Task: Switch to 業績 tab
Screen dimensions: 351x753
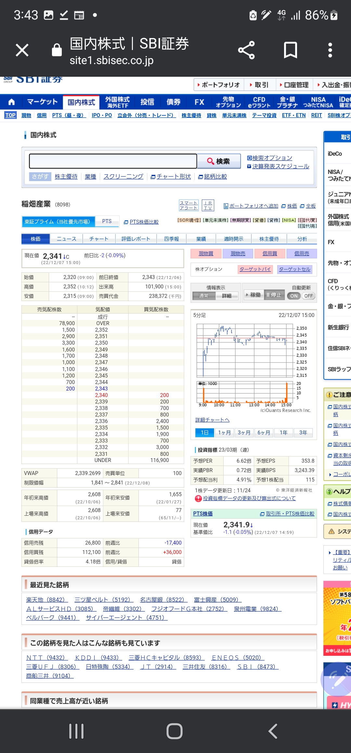Action: tap(201, 239)
